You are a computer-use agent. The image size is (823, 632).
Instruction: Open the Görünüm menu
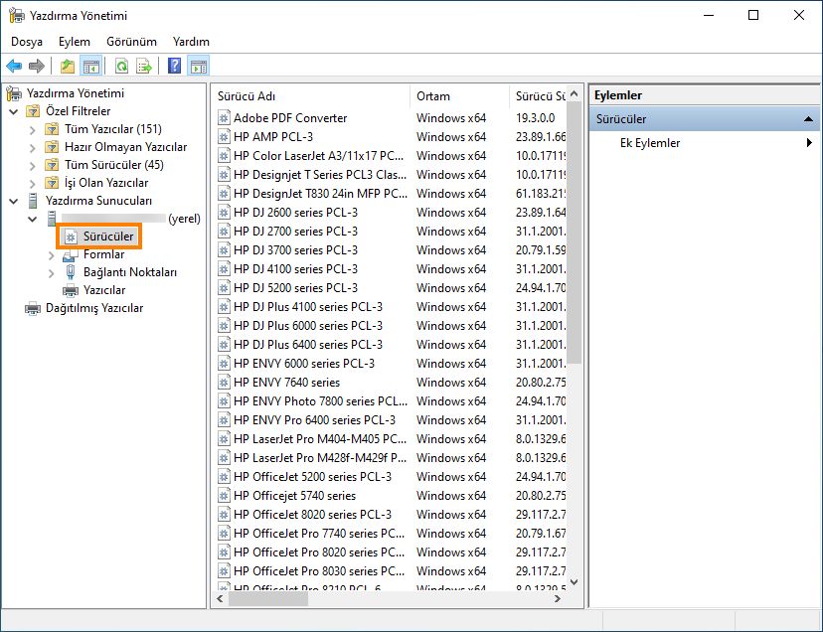pos(134,42)
